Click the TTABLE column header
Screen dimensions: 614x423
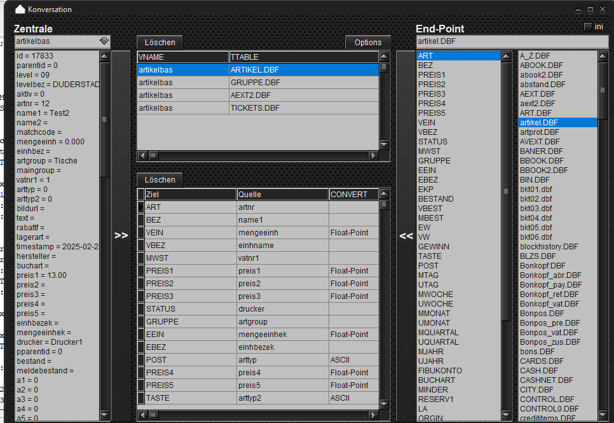(303, 57)
